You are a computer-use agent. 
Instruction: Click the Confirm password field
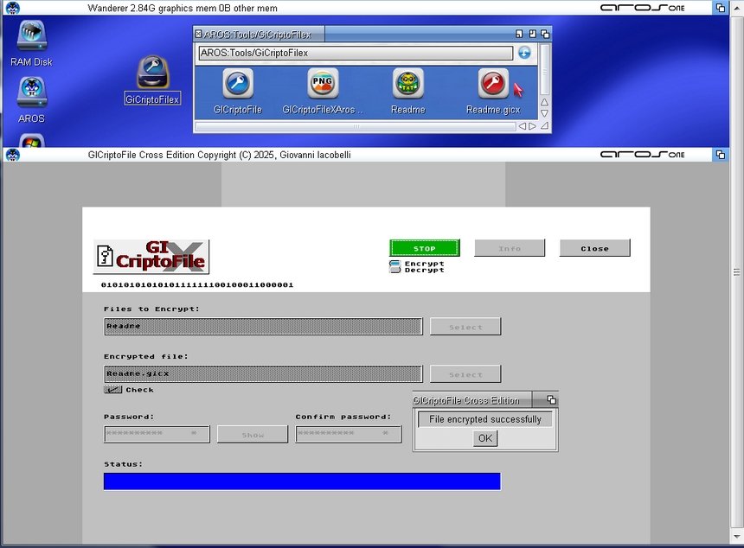coord(349,434)
